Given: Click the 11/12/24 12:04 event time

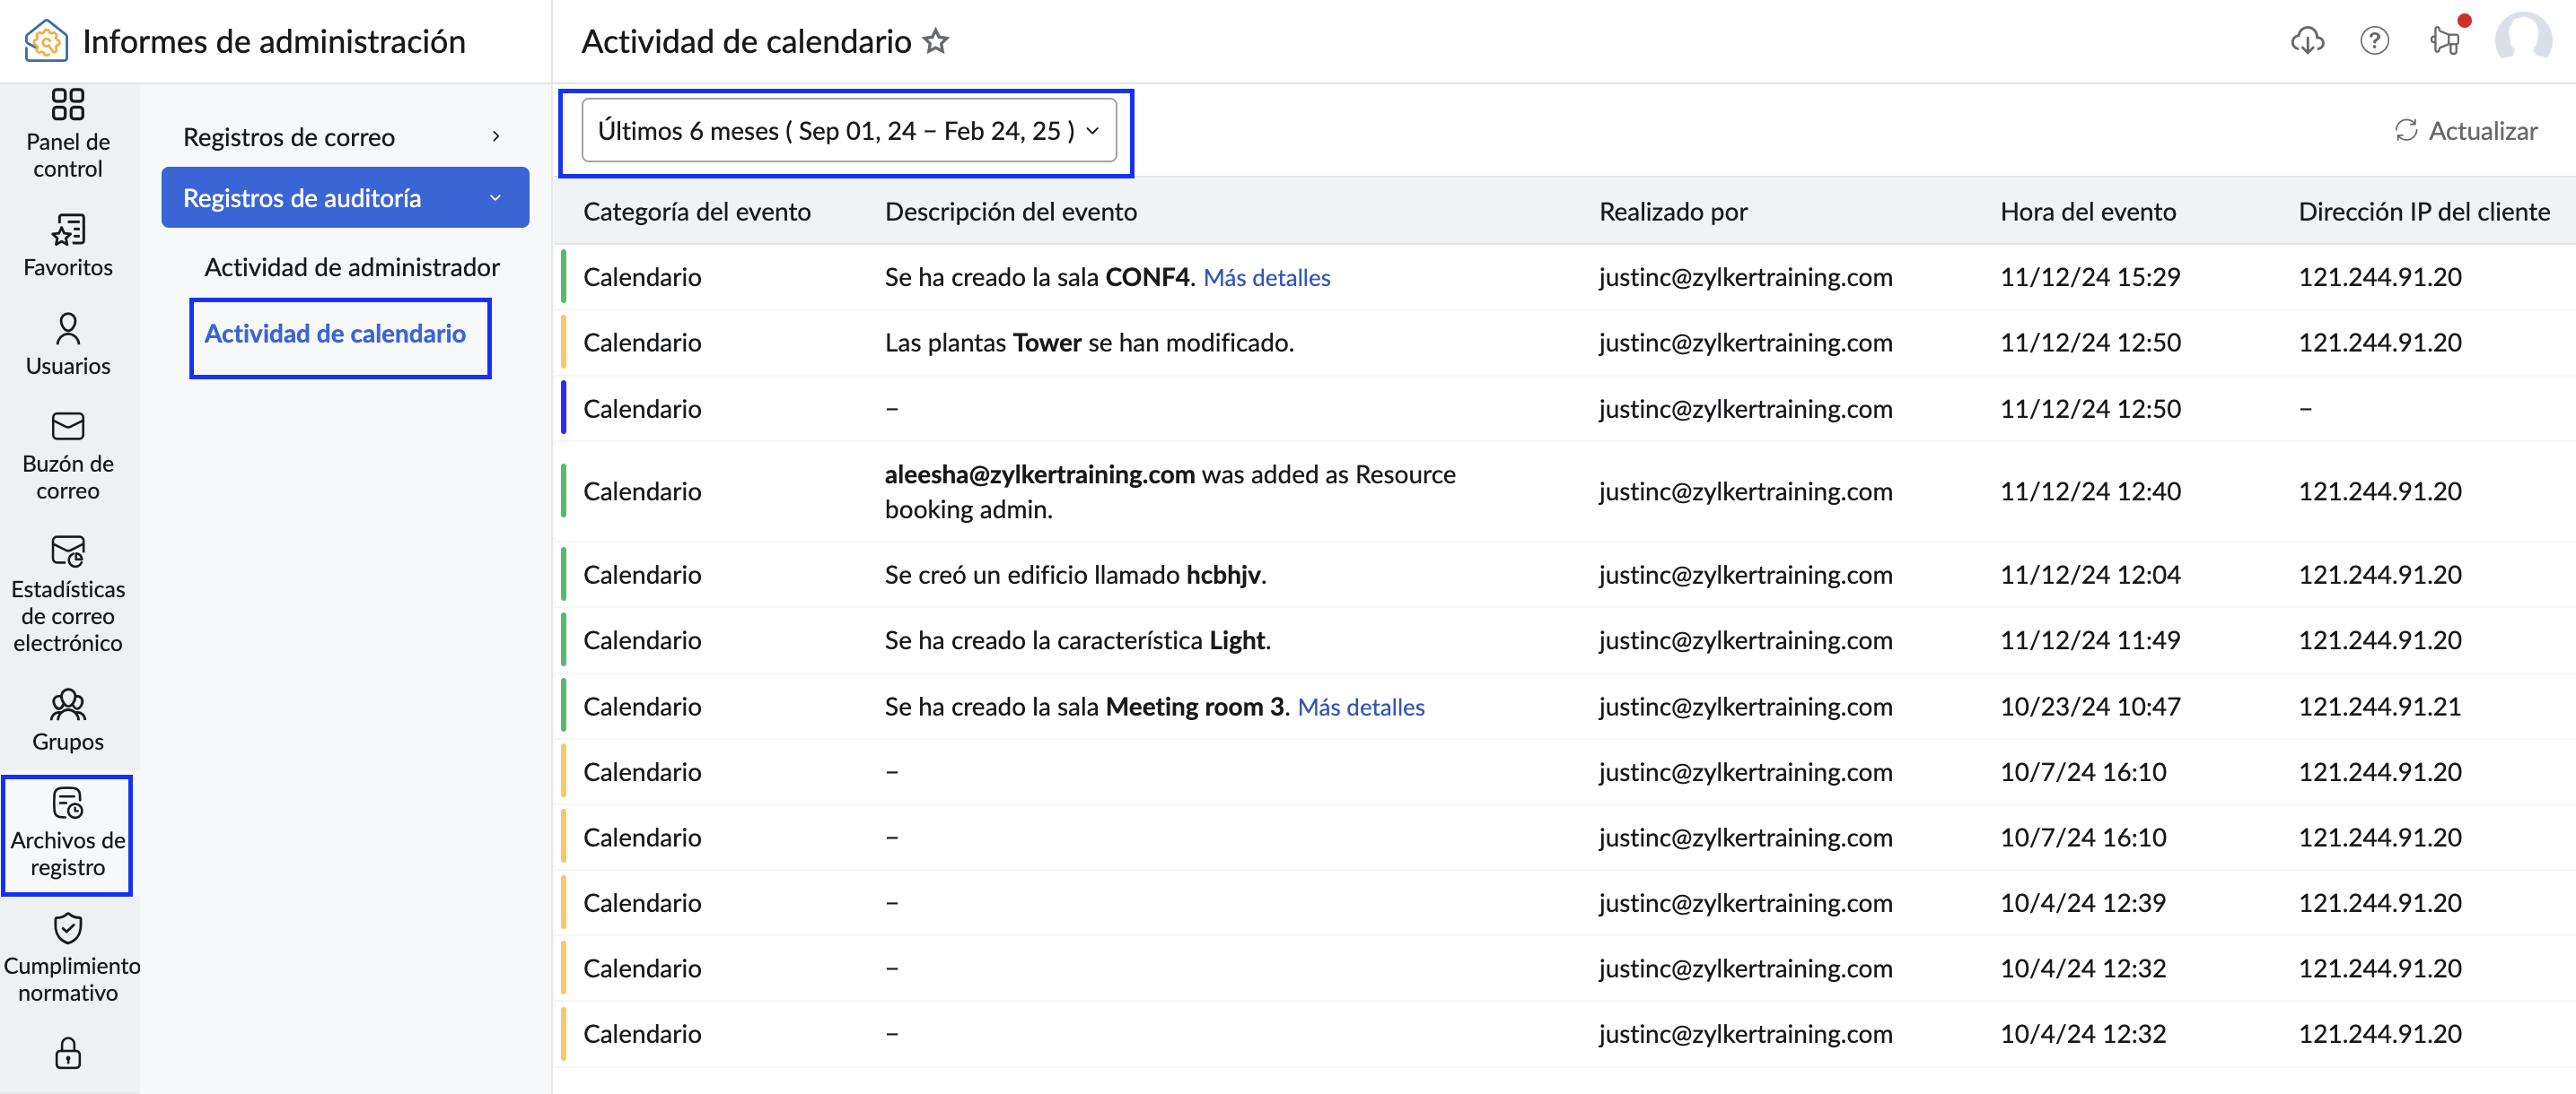Looking at the screenshot, I should click(2090, 575).
